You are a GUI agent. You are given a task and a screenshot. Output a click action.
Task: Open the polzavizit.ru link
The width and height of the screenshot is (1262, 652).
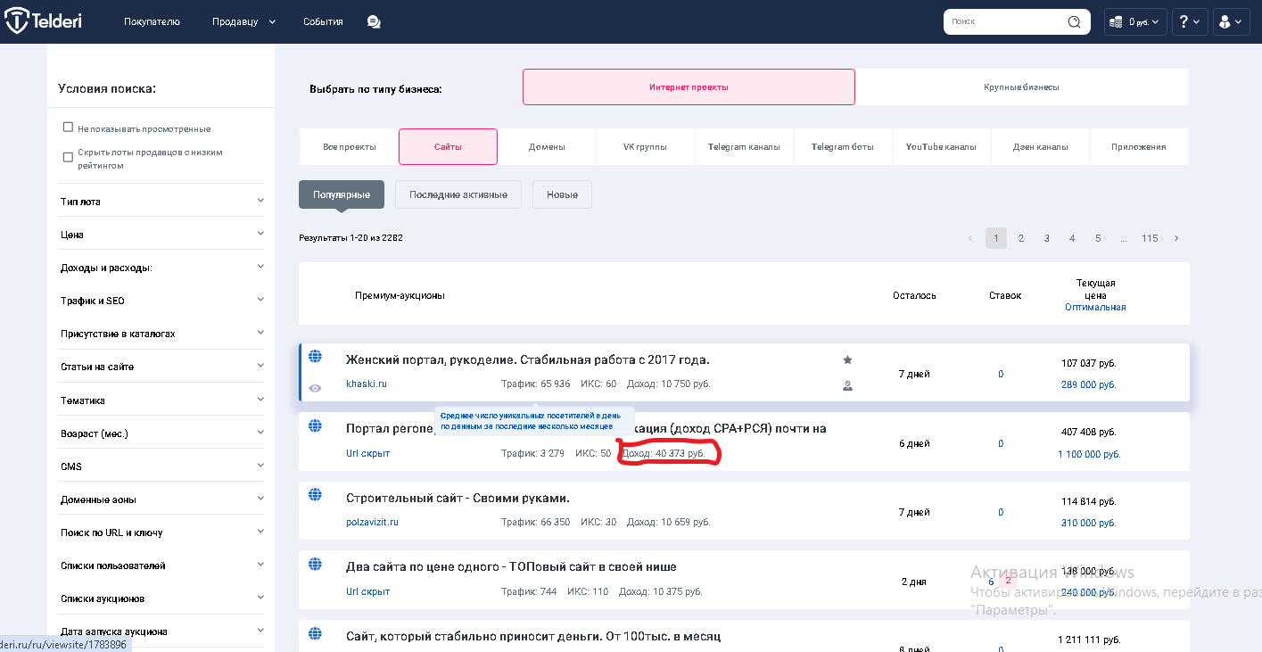click(x=372, y=522)
